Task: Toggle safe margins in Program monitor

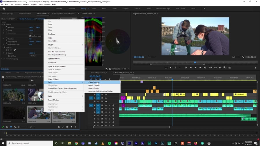Action: tap(166, 68)
